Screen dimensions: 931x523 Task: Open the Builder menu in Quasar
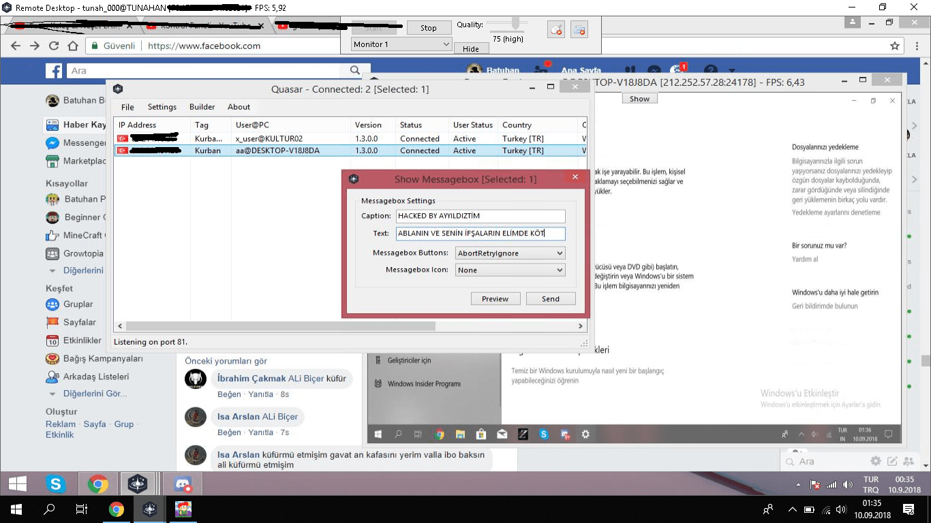202,107
